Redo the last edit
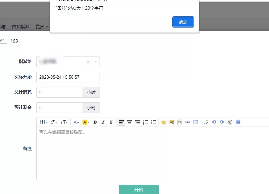Viewport: 269px width, 194px height. [x=222, y=122]
